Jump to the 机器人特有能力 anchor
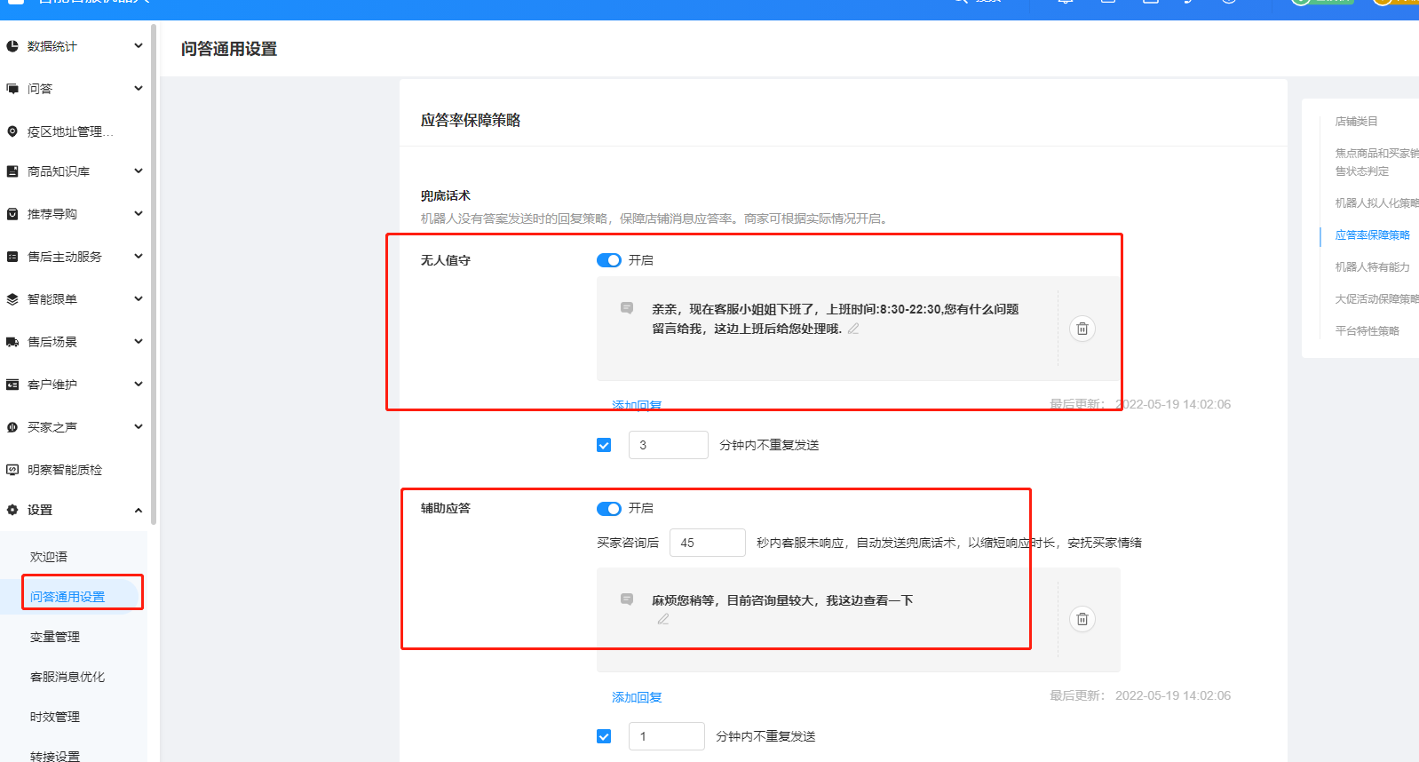The width and height of the screenshot is (1419, 762). click(1373, 267)
